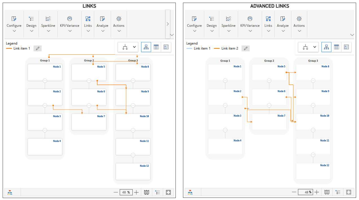This screenshot has height=200, width=359.
Task: Click the Link item 2 orange legend swatch
Action: (x=217, y=48)
